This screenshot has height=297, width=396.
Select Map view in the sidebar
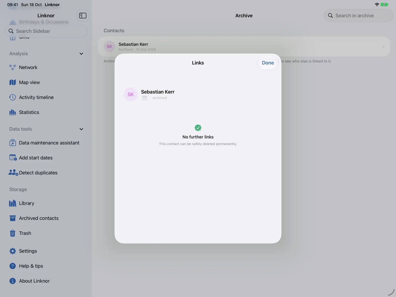46,82
